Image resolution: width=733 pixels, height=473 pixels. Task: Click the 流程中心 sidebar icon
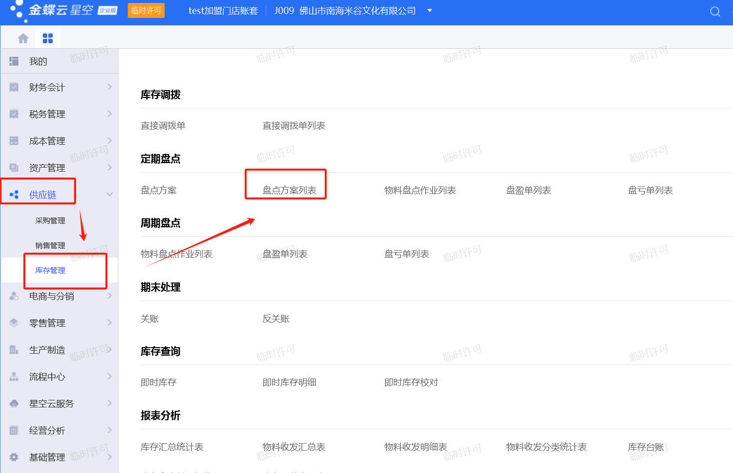[x=14, y=377]
